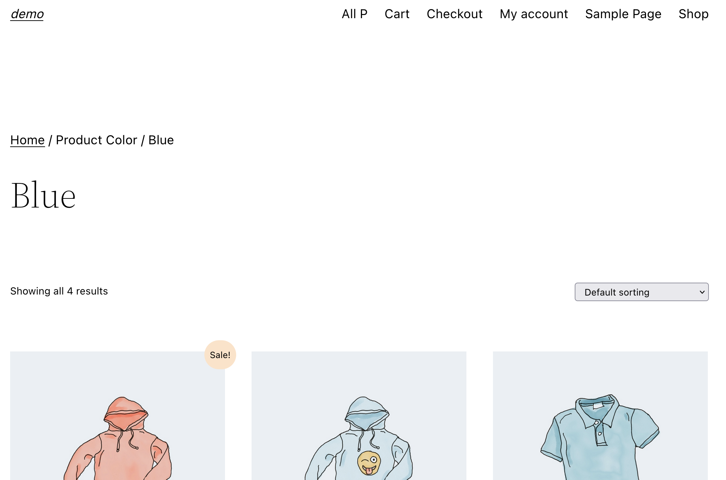Open Sample Page in navigation

[623, 14]
